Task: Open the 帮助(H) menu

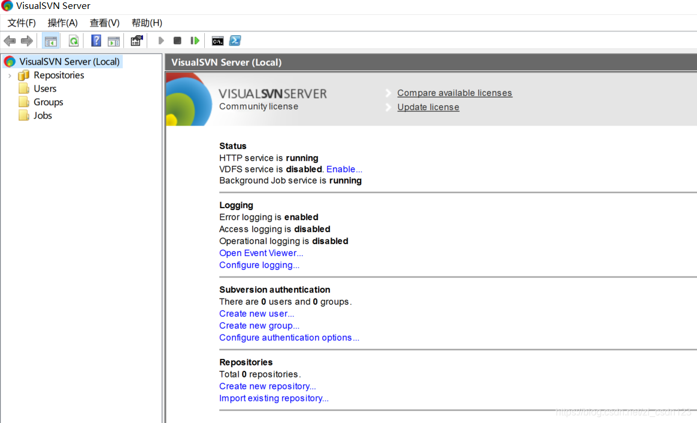Action: coord(147,23)
